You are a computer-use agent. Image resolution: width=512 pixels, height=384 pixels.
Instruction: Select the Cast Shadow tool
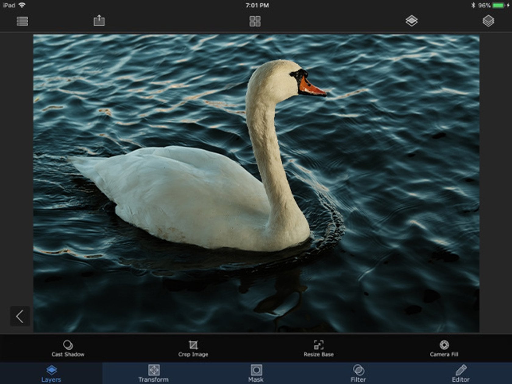[68, 348]
